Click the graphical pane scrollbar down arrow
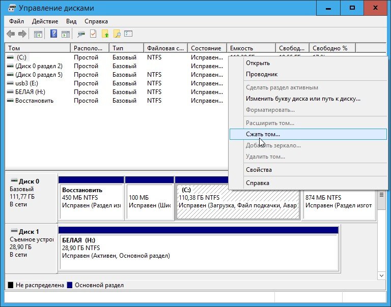This screenshot has width=391, height=307. pos(381,275)
